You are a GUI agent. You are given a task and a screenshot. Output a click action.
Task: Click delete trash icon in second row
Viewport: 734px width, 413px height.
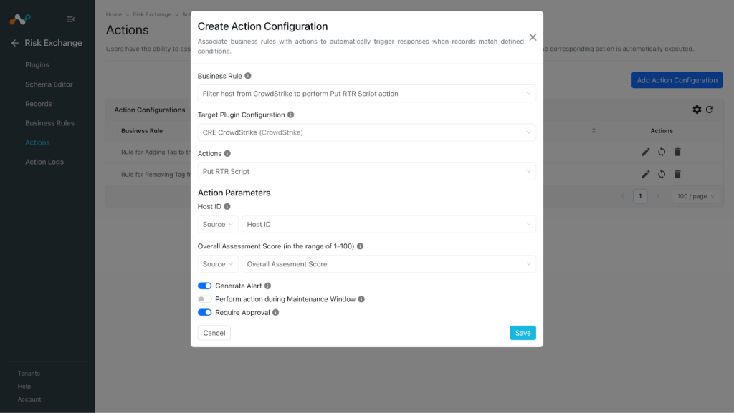[677, 174]
